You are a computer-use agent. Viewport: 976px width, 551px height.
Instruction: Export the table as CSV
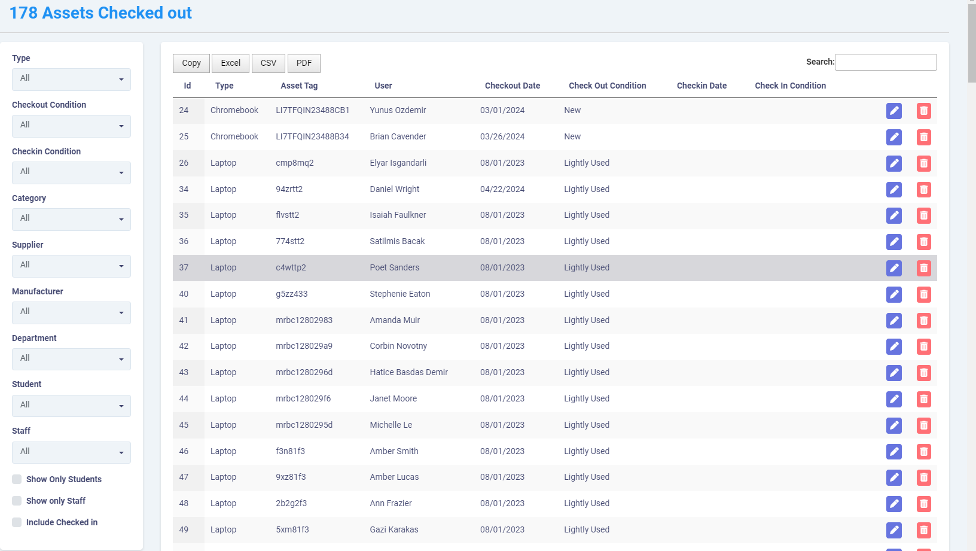click(269, 63)
